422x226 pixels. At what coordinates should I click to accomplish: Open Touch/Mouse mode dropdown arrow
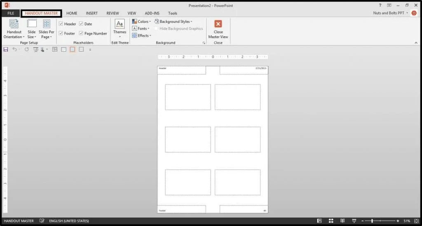(47, 49)
